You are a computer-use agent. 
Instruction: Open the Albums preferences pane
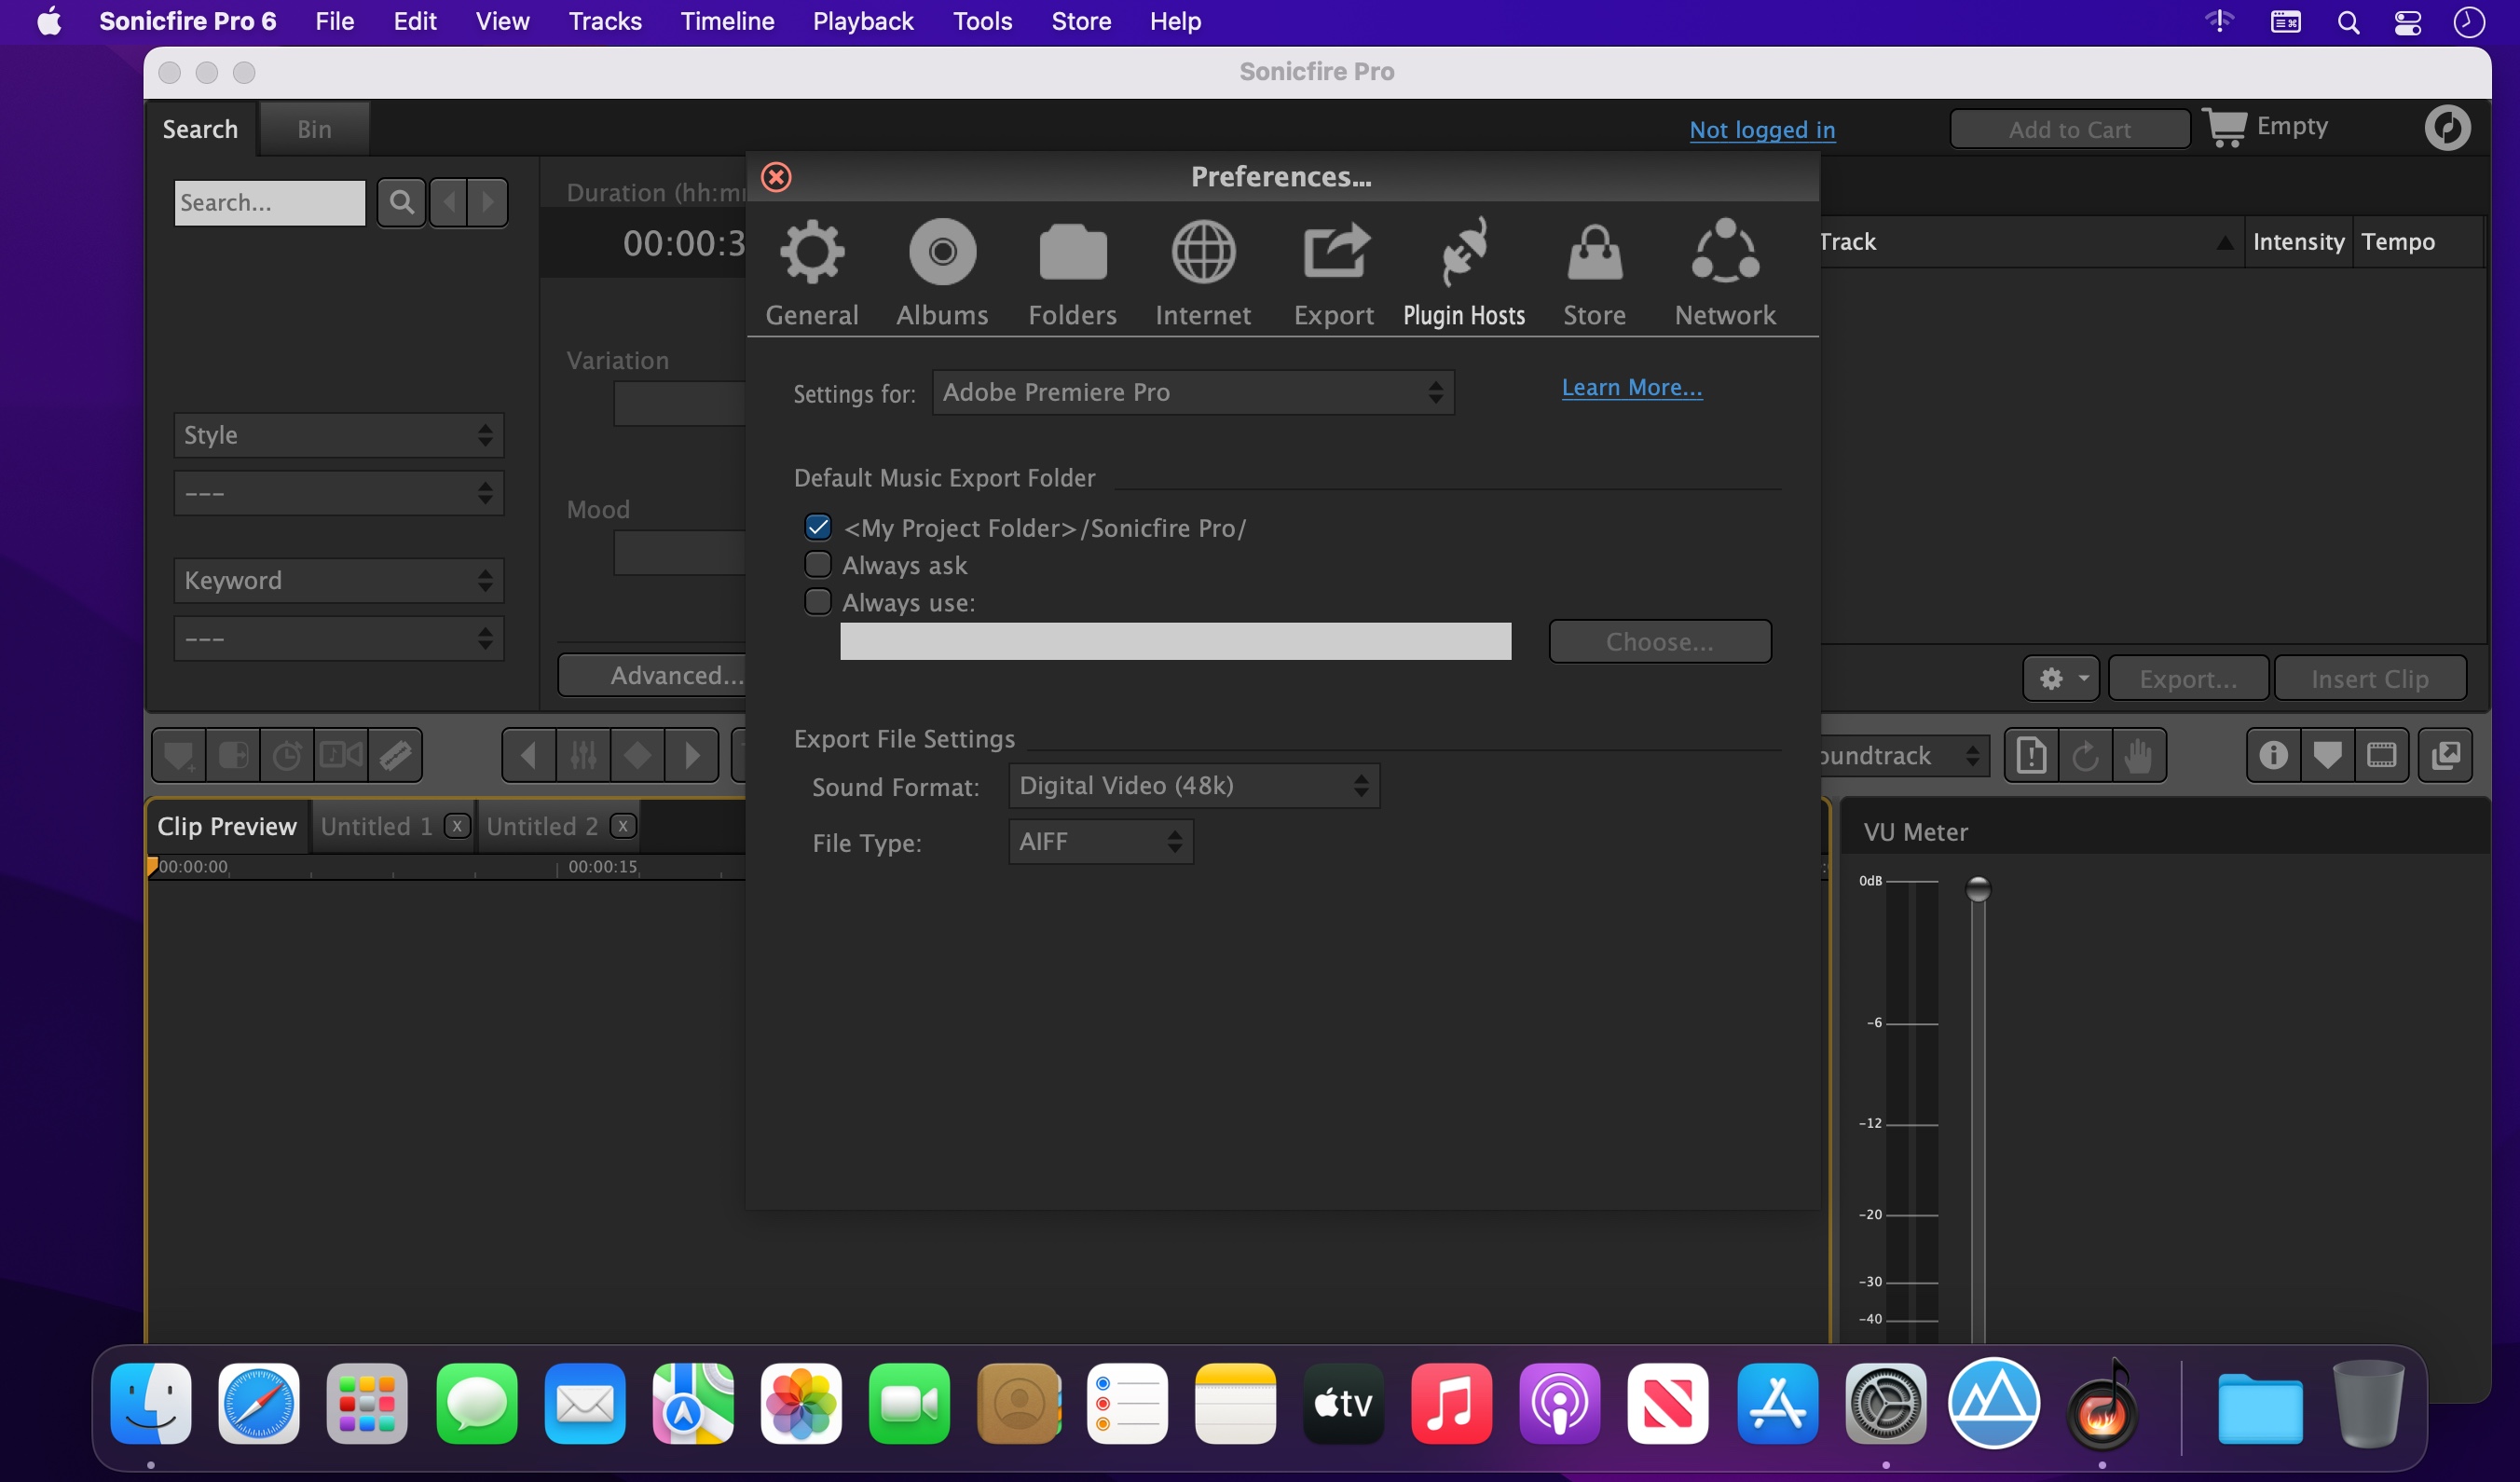pyautogui.click(x=941, y=272)
